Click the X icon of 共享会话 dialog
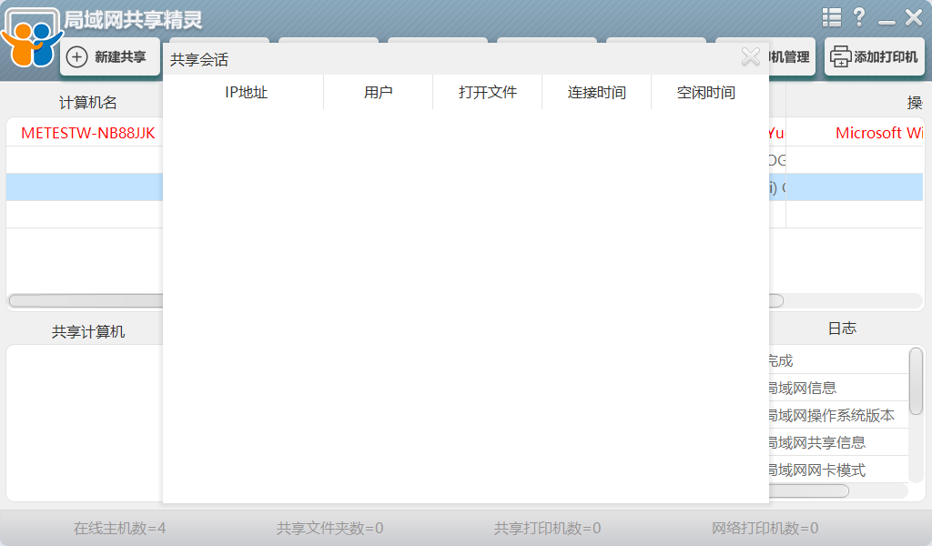932x546 pixels. pos(751,56)
